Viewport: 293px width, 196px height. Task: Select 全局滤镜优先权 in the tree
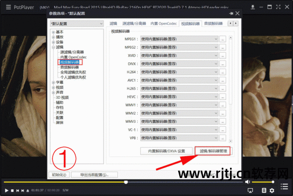click(73, 72)
